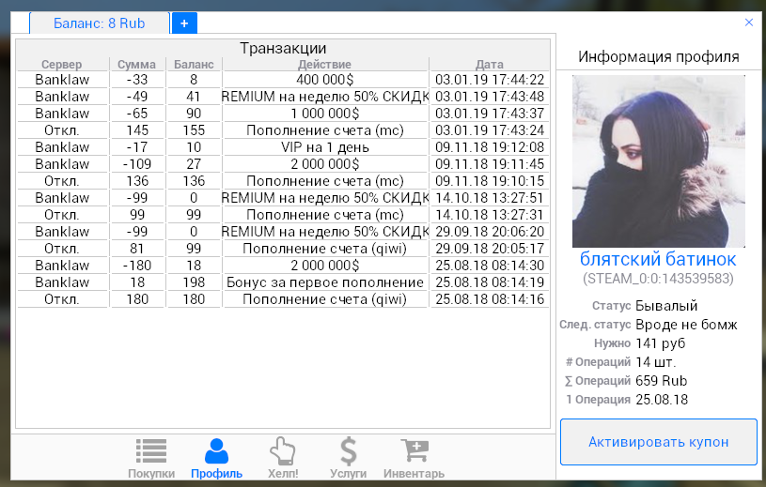Select the VIP на 1 день row
This screenshot has width=766, height=487.
[325, 147]
